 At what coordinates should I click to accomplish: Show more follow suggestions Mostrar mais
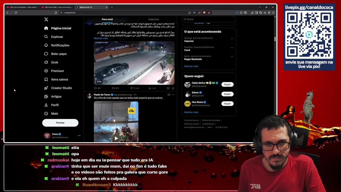[x=191, y=112]
